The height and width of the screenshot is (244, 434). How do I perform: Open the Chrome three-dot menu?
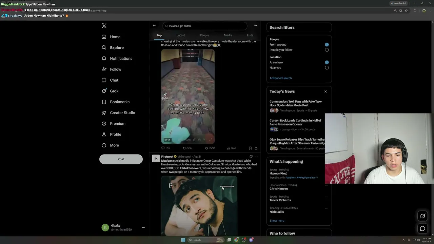point(430,11)
